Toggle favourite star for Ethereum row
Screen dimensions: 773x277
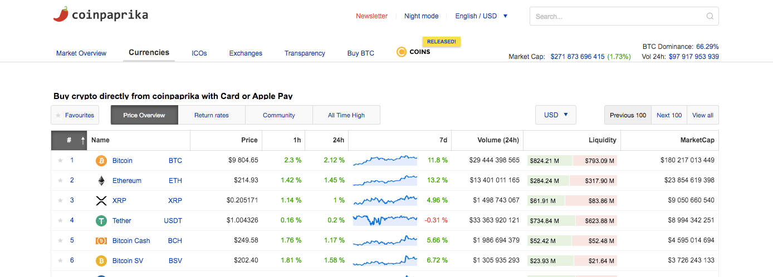pos(60,181)
